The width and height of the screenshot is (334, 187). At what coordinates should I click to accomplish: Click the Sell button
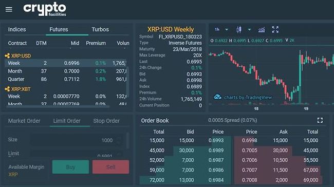point(111,167)
